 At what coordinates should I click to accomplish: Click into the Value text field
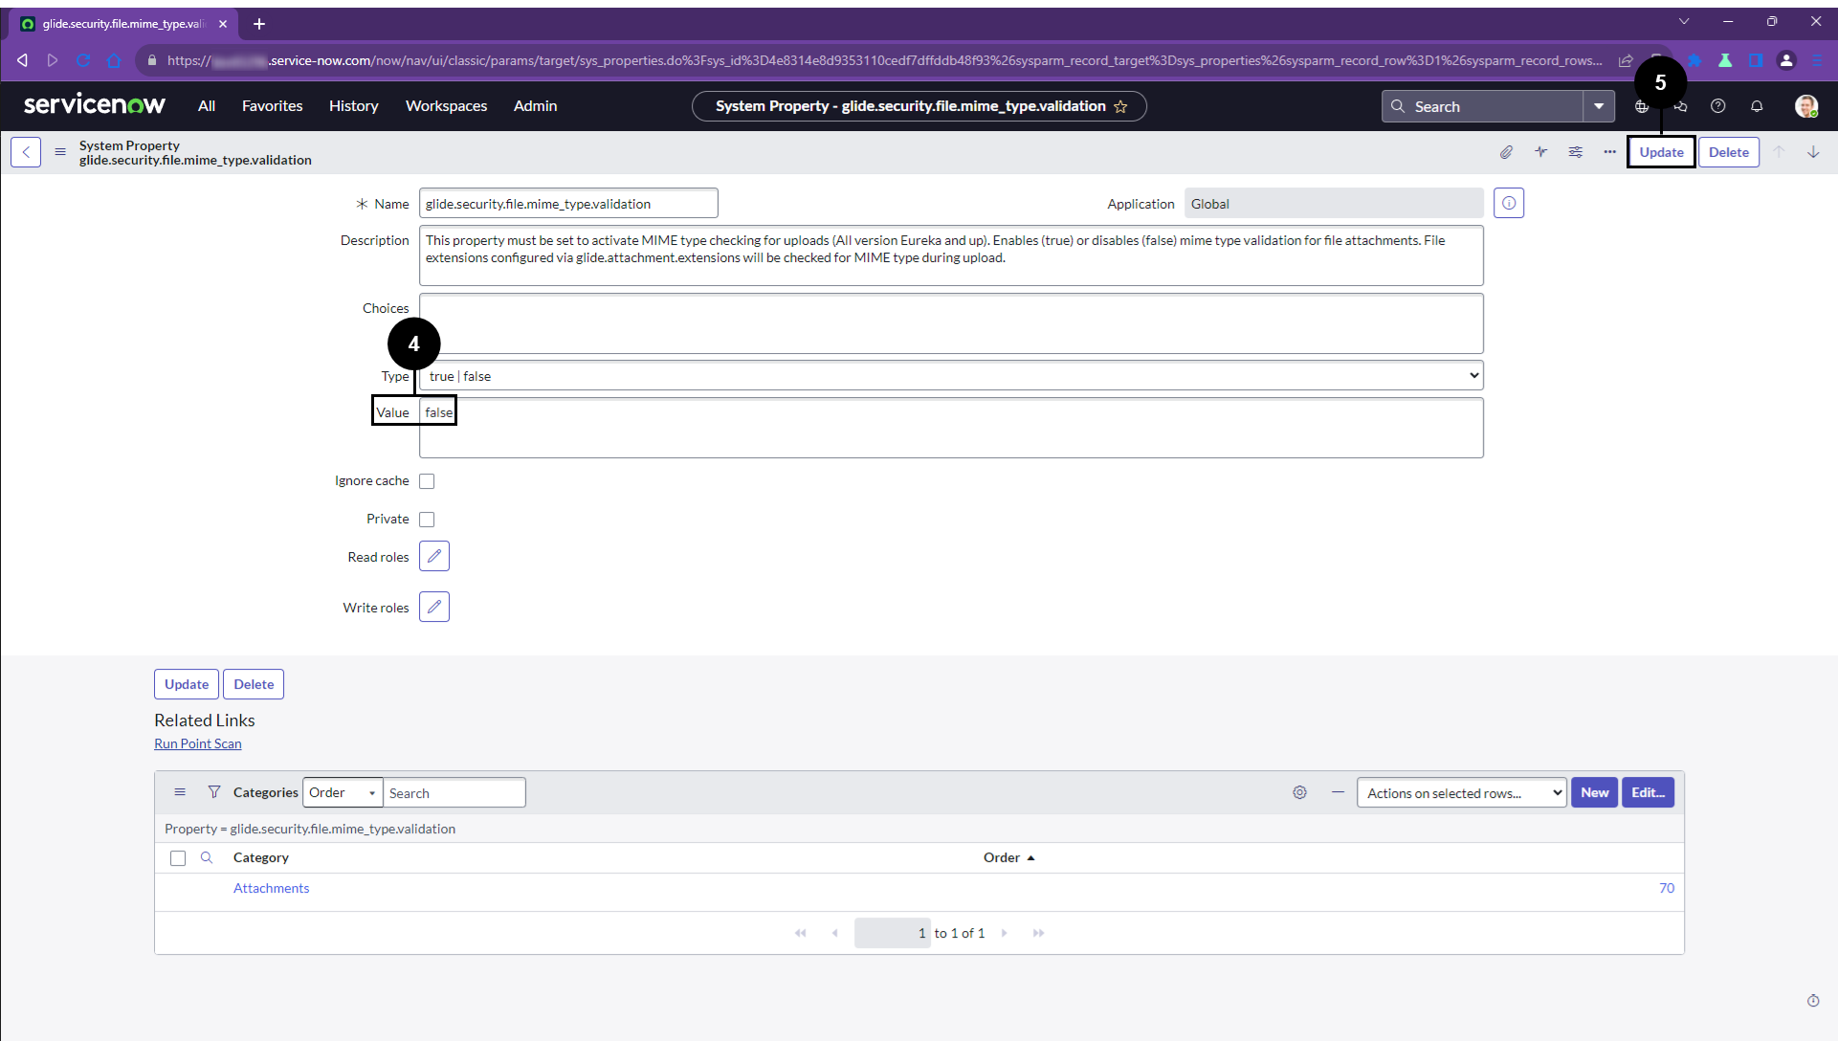point(950,429)
